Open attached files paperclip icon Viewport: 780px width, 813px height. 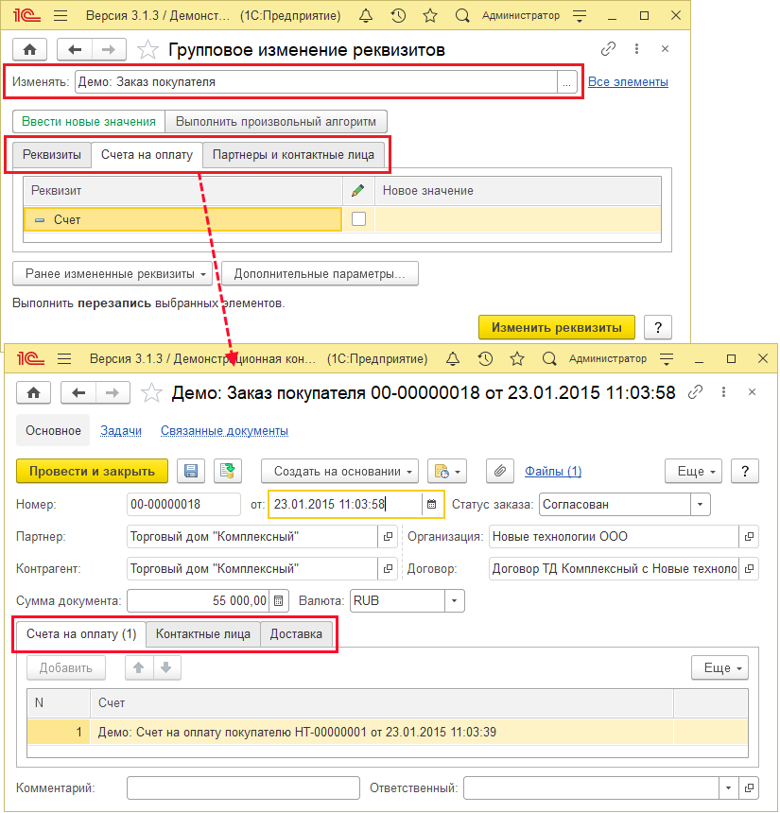click(500, 471)
